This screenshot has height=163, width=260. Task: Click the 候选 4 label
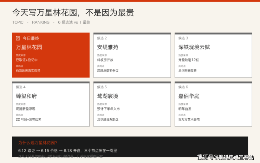point(21,87)
